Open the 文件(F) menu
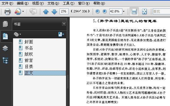170x106 pixels. point(7,3)
